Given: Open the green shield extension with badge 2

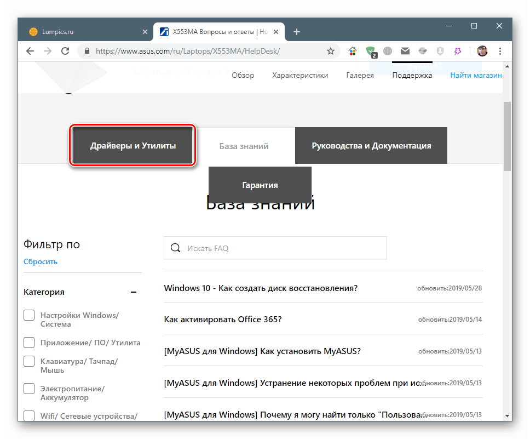Looking at the screenshot, I should click(x=371, y=52).
